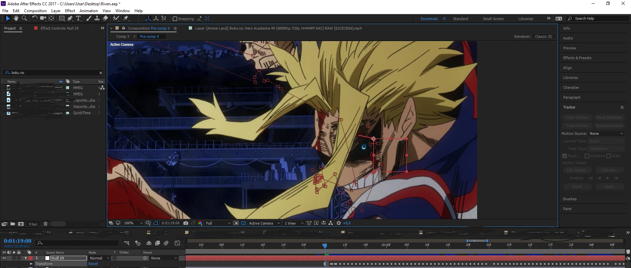Viewport: 631px width, 268px height.
Task: Open the magnification 100% dropdown
Action: (133, 223)
